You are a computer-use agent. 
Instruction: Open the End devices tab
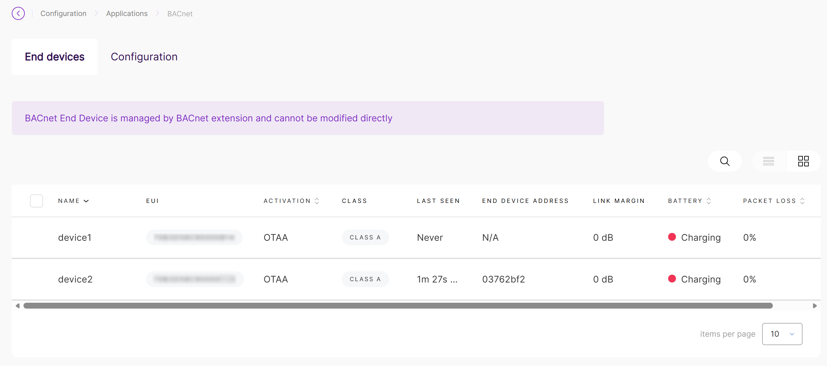[x=54, y=57]
